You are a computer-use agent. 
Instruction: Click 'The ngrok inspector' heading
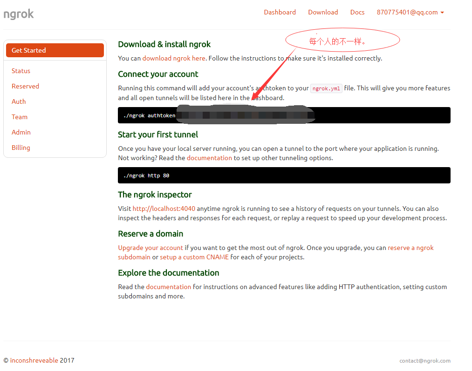[x=155, y=195]
